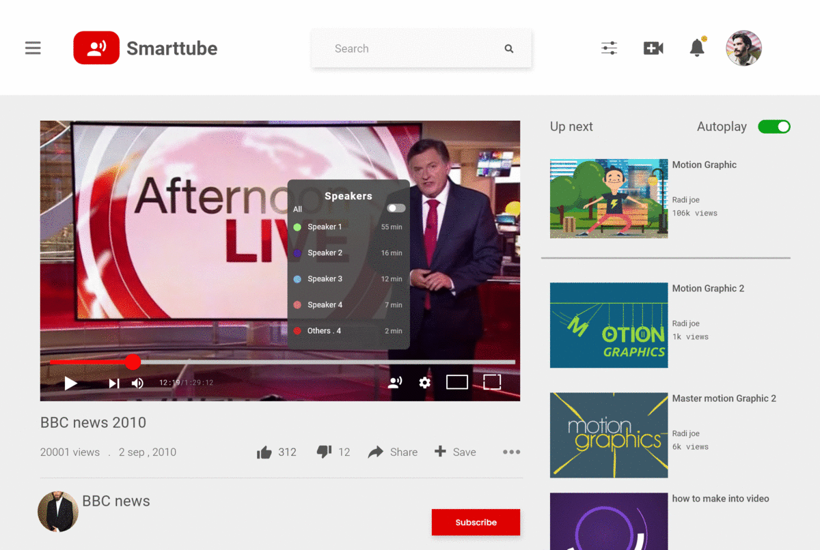Open the hamburger menu
Viewport: 820px width, 550px height.
33,48
